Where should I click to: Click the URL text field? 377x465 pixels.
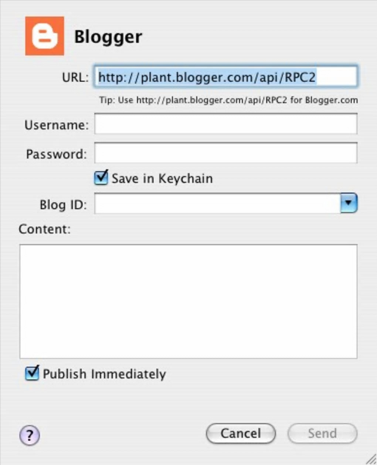225,77
